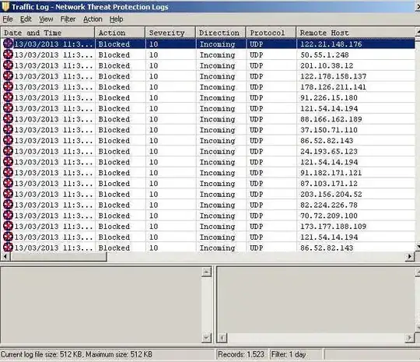Open the Action menu
This screenshot has width=420, height=362.
coord(93,19)
